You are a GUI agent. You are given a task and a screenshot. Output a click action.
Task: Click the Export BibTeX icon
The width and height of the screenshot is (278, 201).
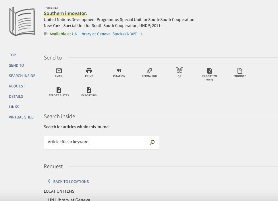pyautogui.click(x=59, y=90)
